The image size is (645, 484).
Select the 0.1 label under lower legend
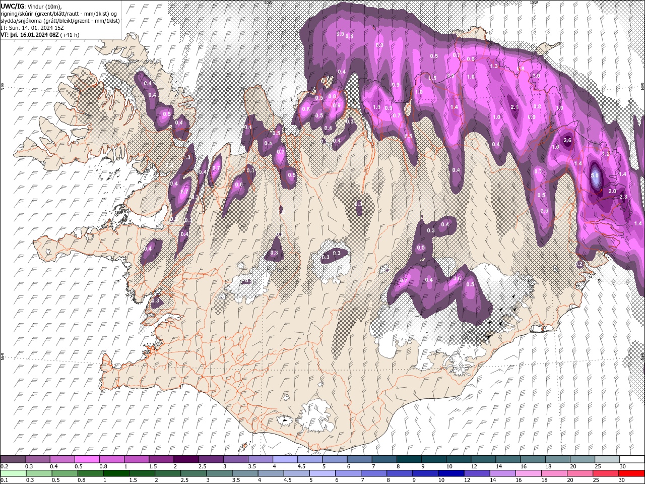[x=4, y=480]
